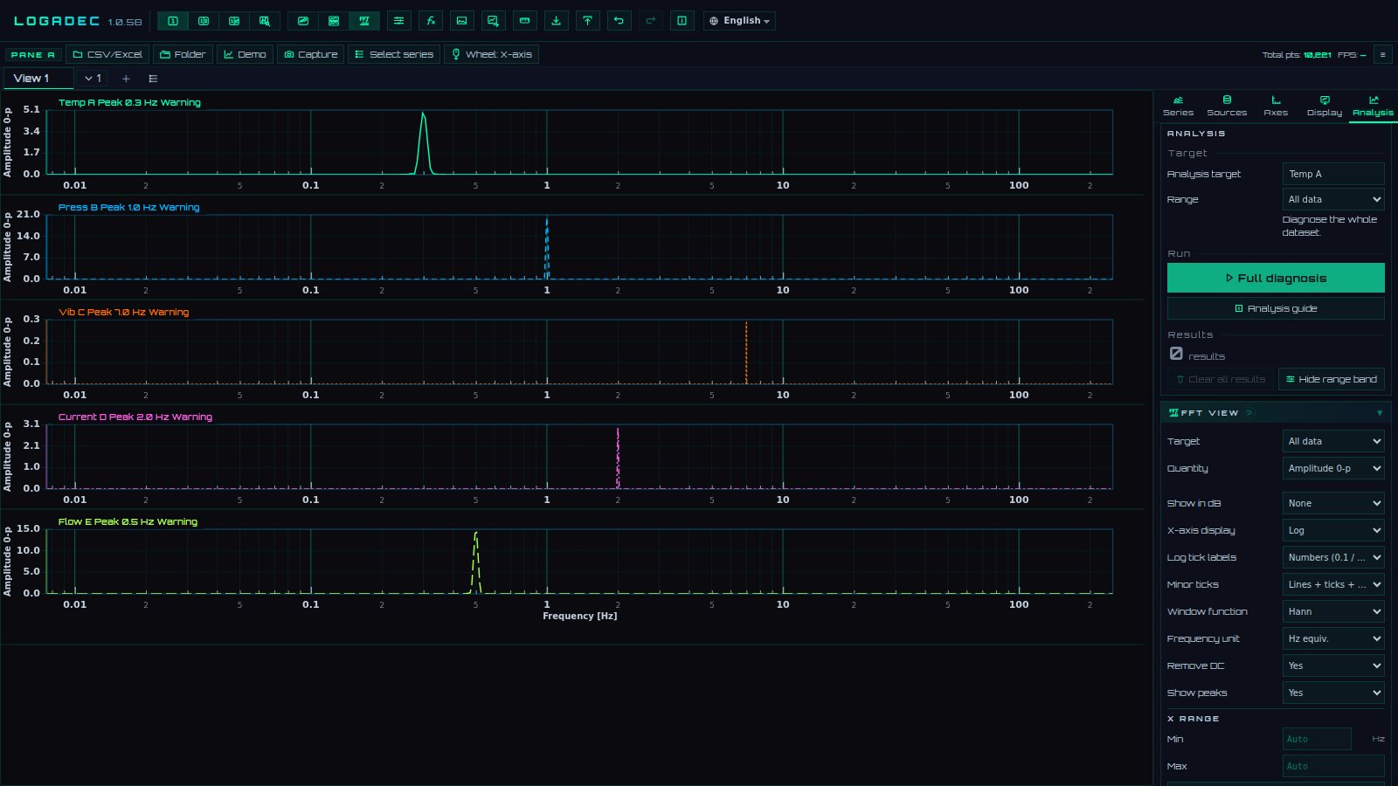Open the sliders settings icon in toolbar
The height and width of the screenshot is (786, 1398).
398,21
